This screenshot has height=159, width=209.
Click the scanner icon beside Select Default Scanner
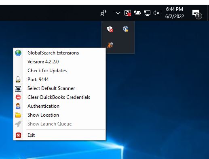pos(18,88)
